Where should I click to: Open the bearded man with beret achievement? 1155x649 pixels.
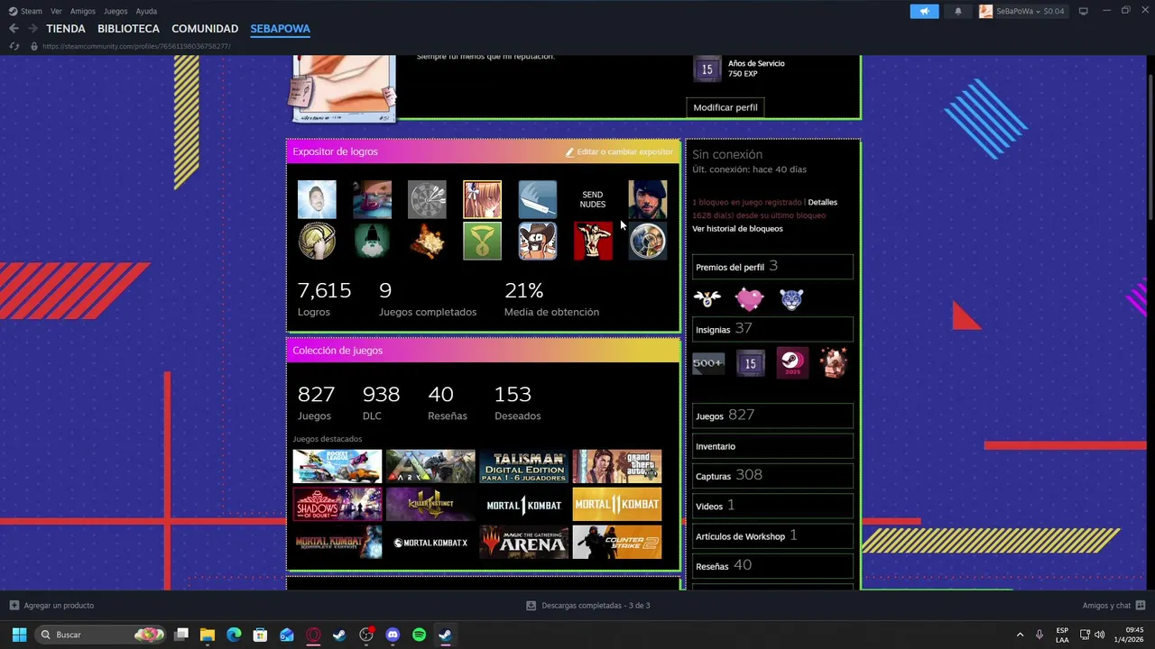click(x=648, y=199)
